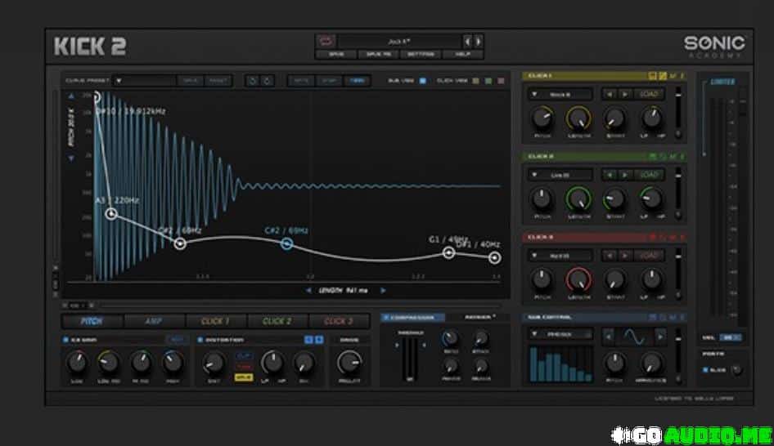Click the Click 1 header mute icon
The image size is (774, 446).
tap(673, 76)
